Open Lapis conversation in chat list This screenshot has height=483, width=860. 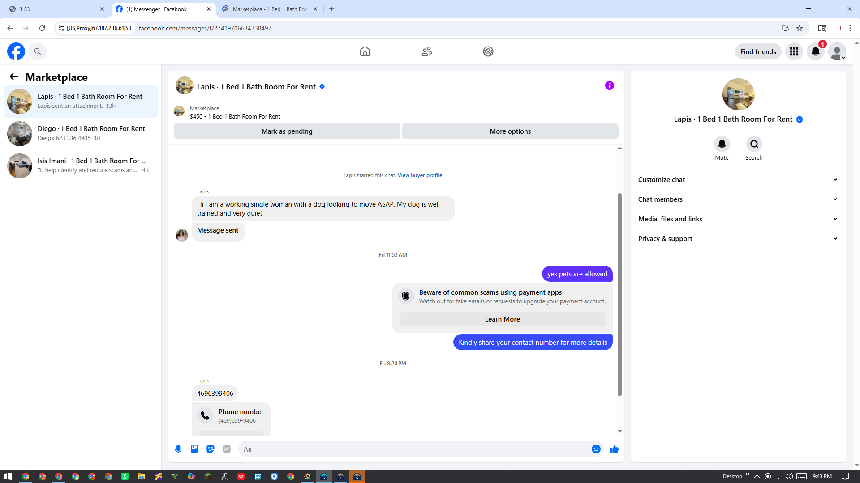(x=81, y=102)
